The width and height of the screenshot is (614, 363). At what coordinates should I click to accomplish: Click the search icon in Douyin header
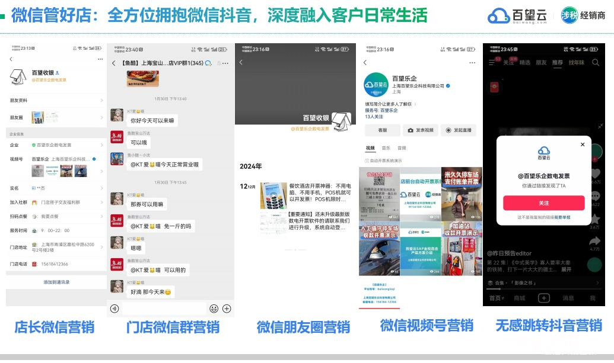[596, 62]
